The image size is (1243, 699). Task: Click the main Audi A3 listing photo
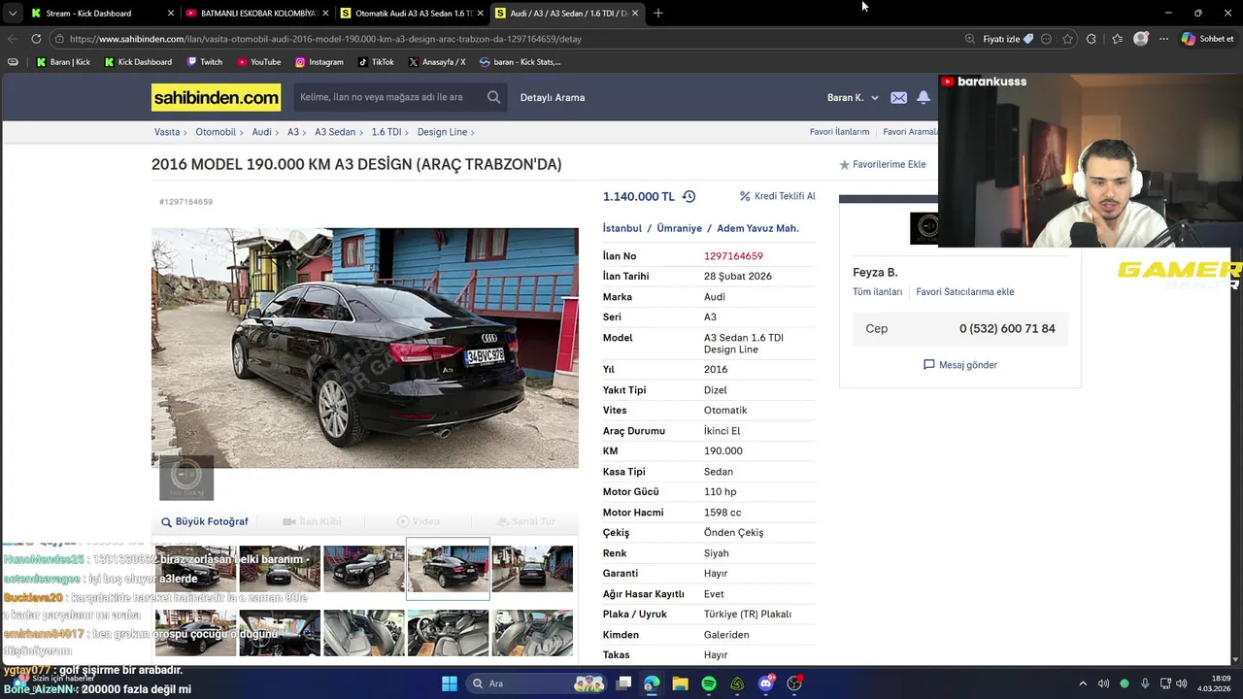point(365,348)
